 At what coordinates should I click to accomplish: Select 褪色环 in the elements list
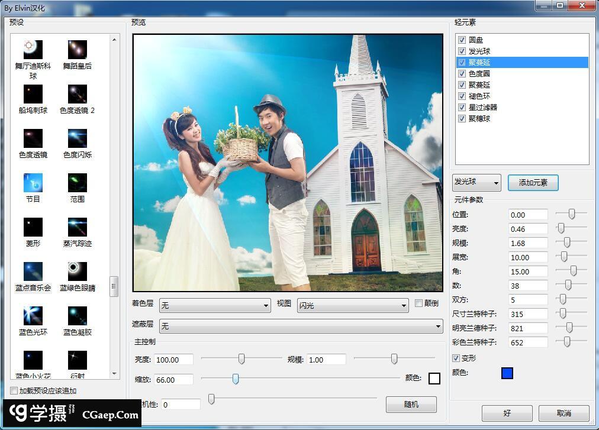coord(479,96)
